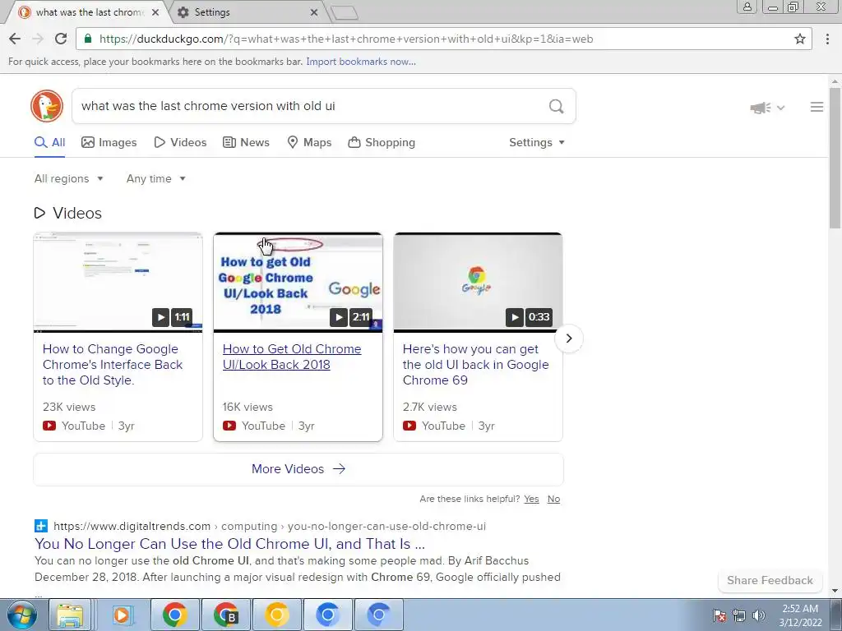Click the volume speaker icon in system tray

[758, 615]
